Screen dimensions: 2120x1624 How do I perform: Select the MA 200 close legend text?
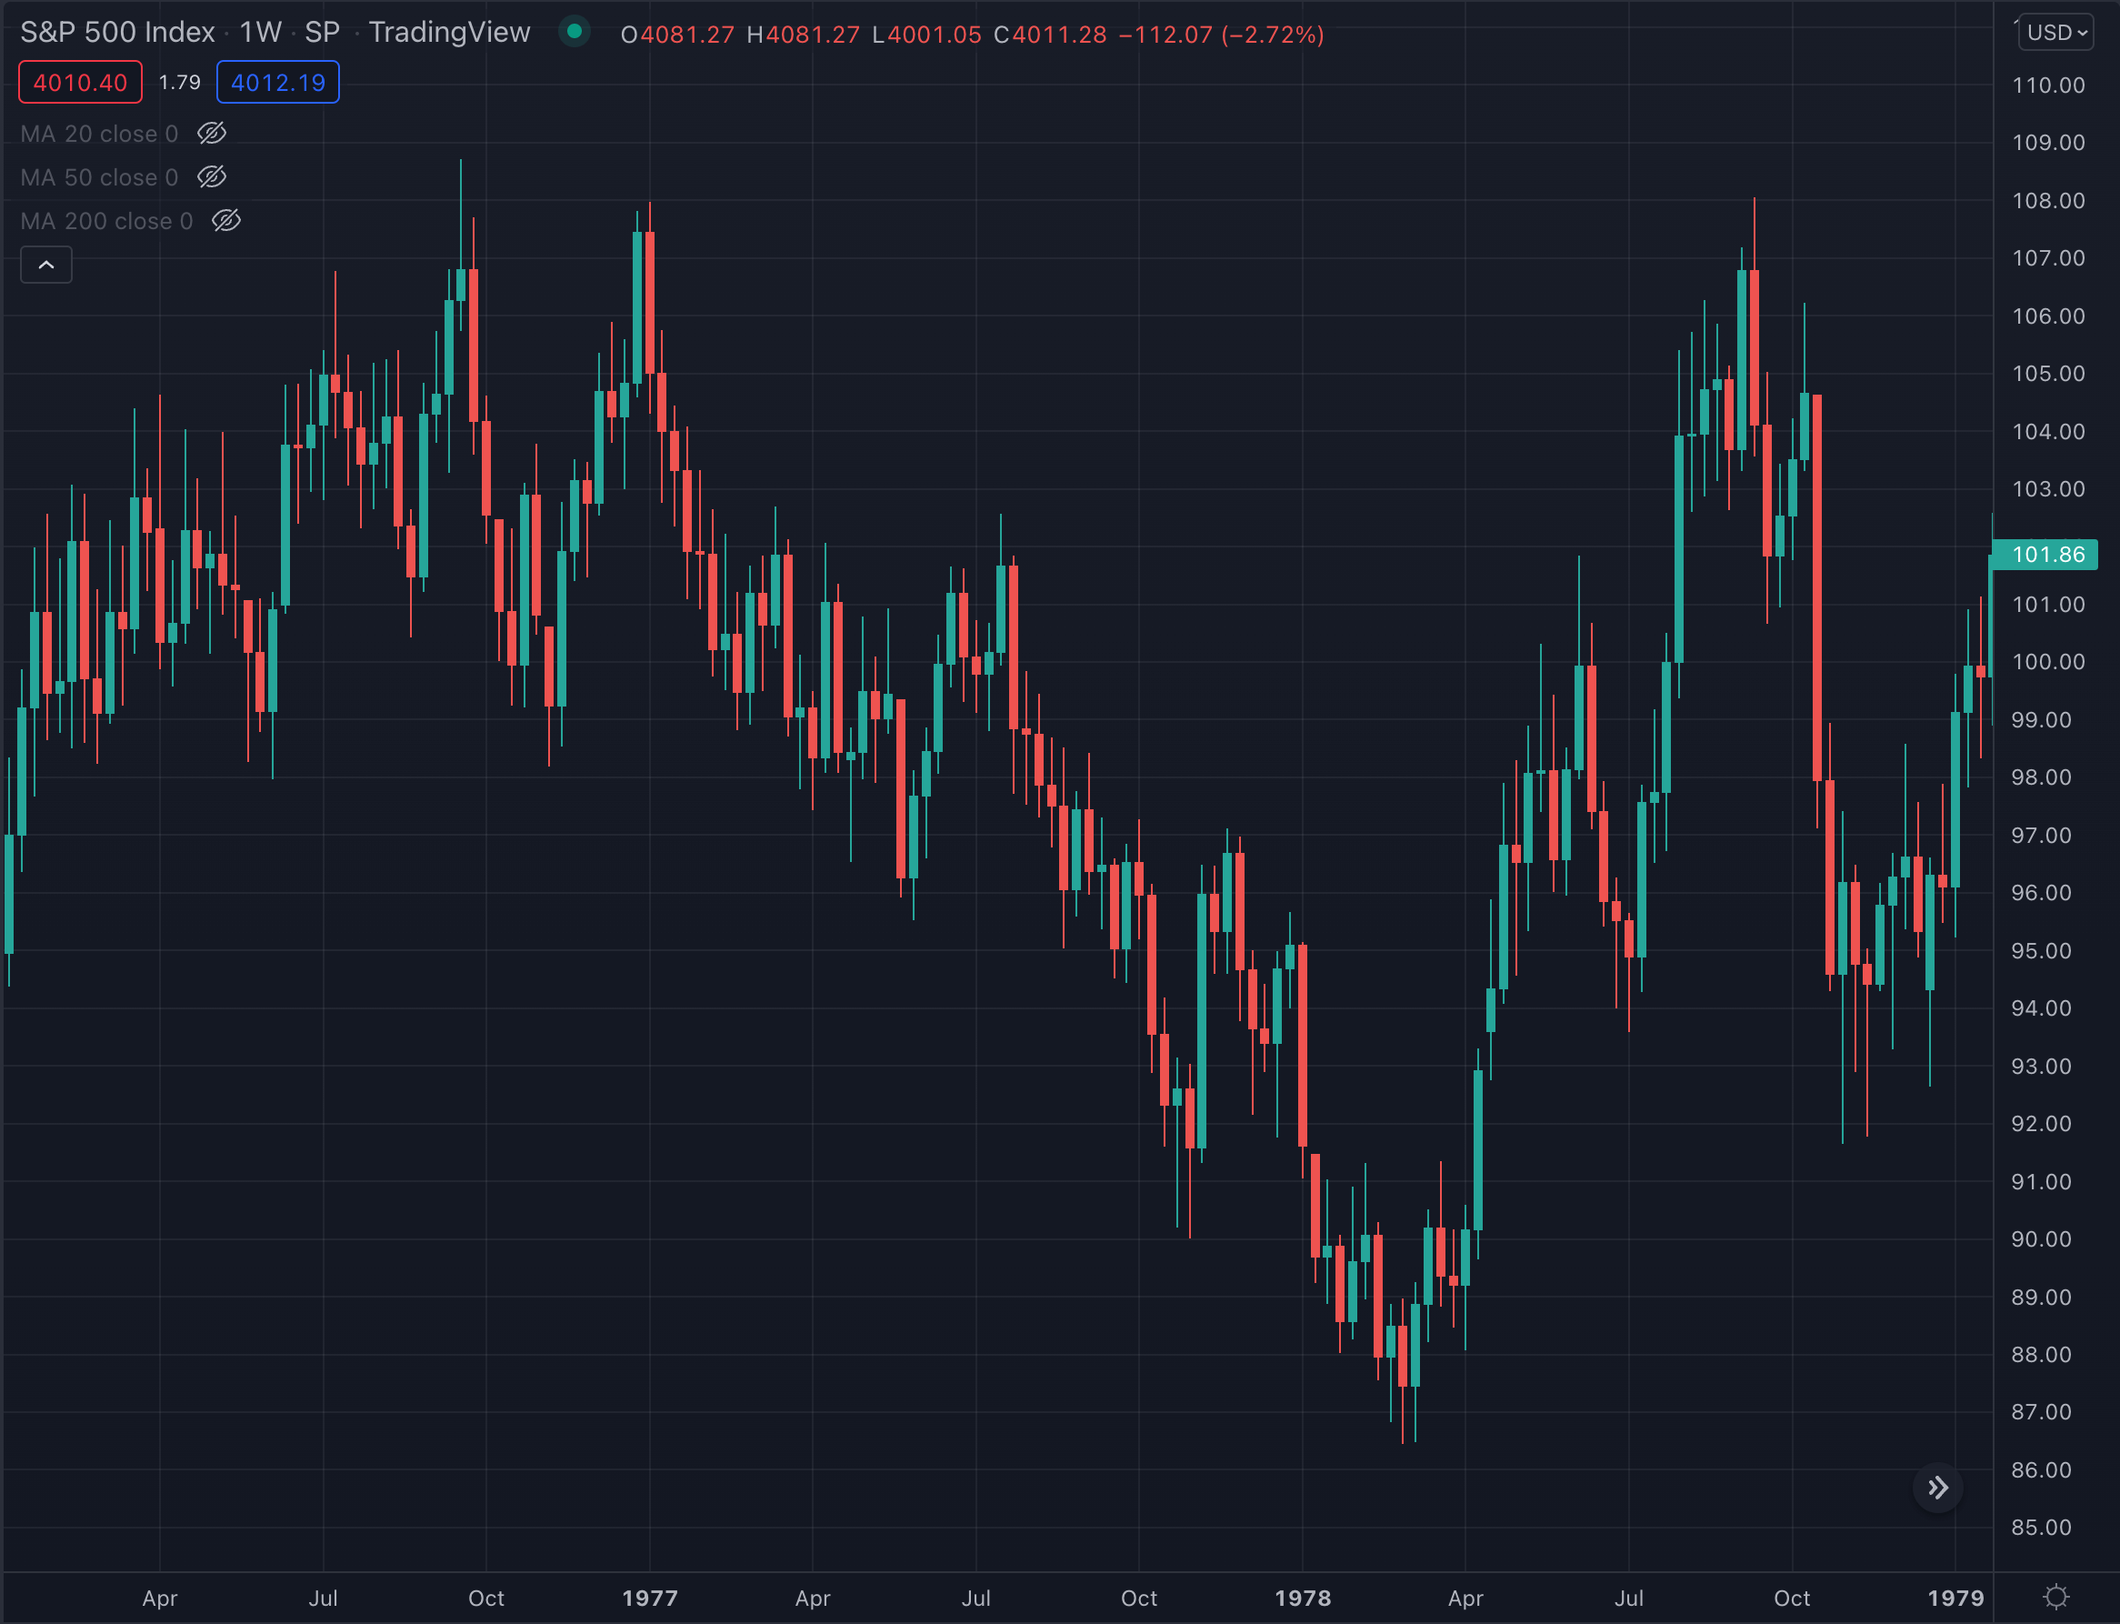(106, 220)
